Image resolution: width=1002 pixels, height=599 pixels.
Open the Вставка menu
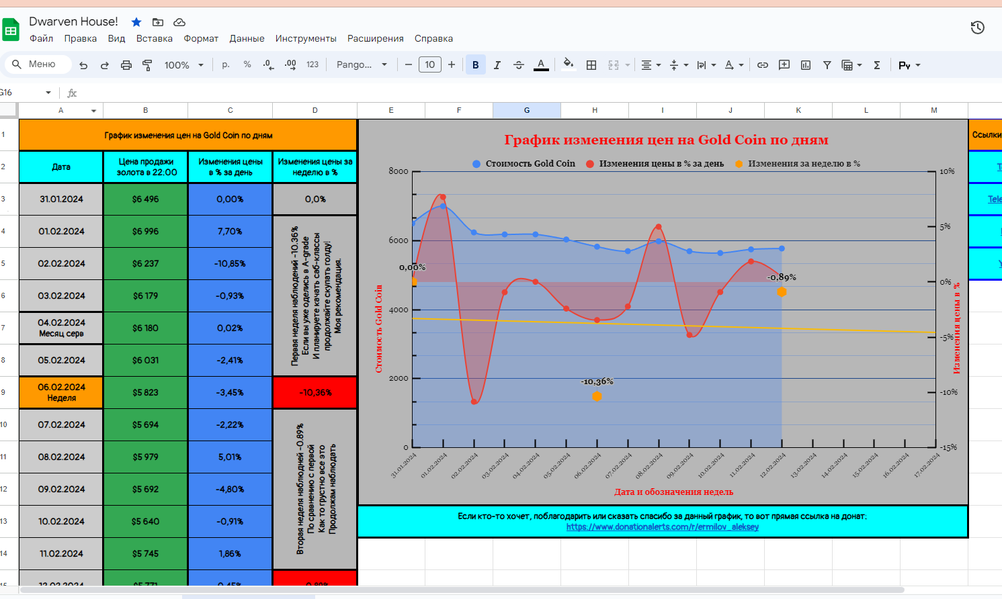click(x=155, y=38)
